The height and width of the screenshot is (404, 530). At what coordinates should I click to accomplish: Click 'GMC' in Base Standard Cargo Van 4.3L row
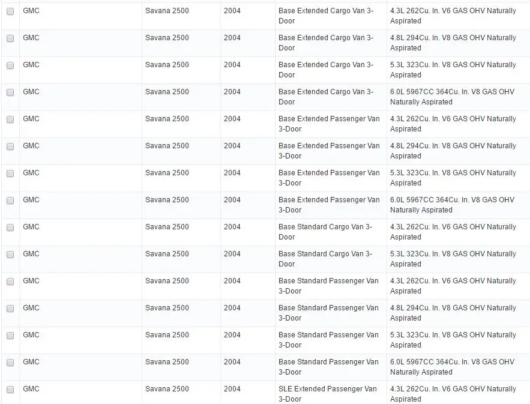click(x=31, y=227)
